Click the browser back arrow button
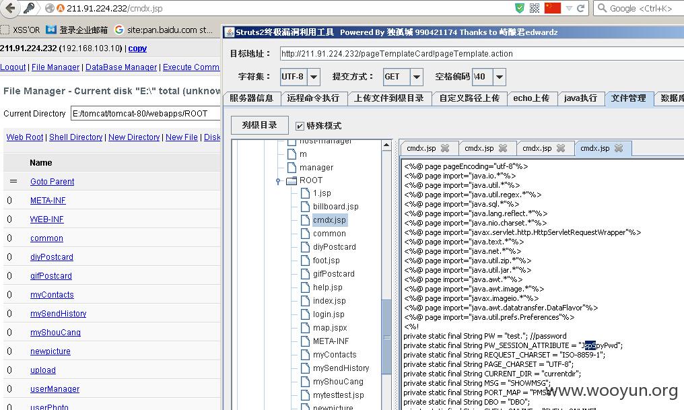The image size is (684, 410). 9,8
